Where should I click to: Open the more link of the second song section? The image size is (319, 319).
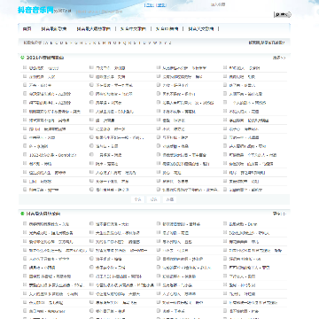tap(279, 214)
